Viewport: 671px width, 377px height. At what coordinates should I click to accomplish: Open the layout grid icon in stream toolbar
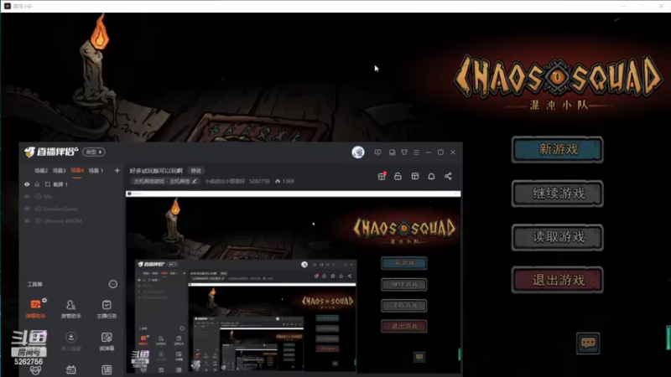click(414, 176)
